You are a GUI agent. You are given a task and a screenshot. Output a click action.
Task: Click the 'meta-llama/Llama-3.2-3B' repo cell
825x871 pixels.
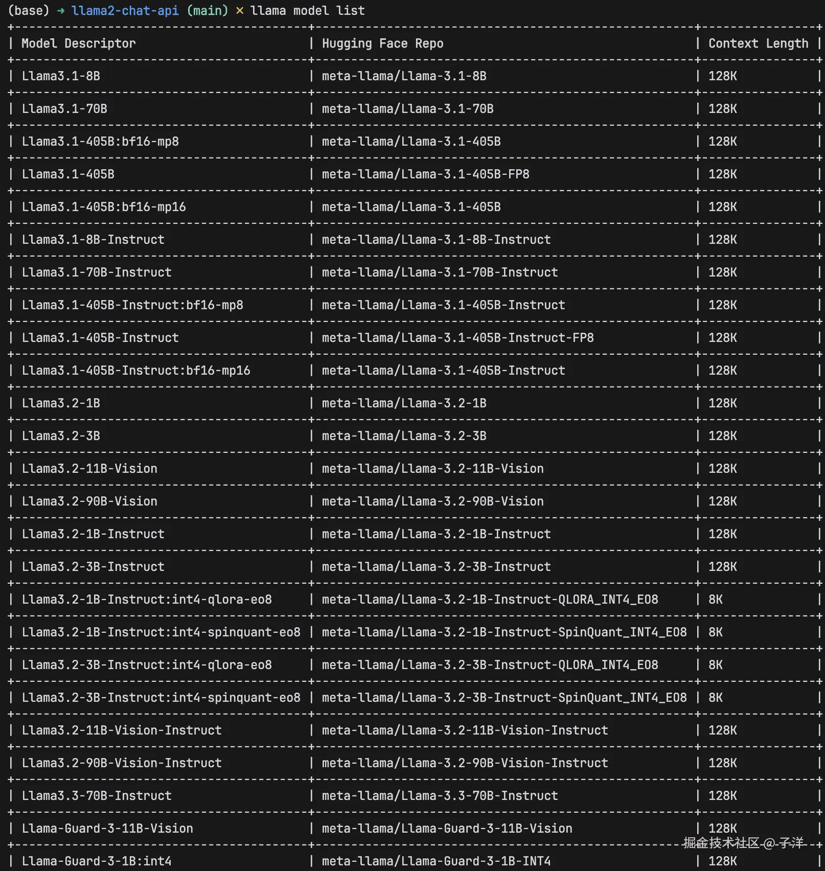(x=404, y=436)
